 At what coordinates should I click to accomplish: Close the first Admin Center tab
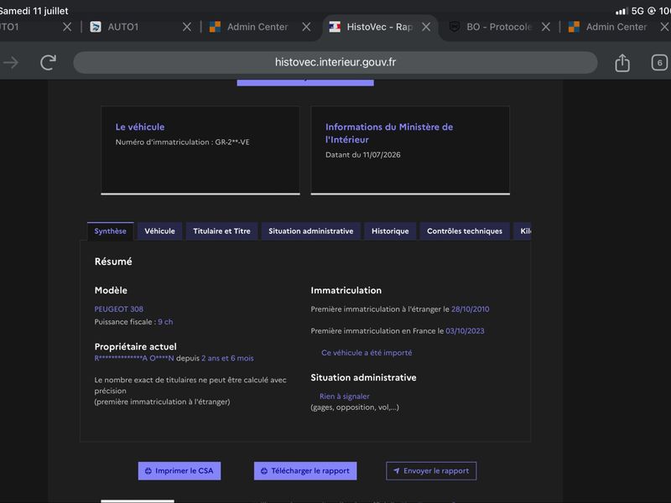click(306, 27)
